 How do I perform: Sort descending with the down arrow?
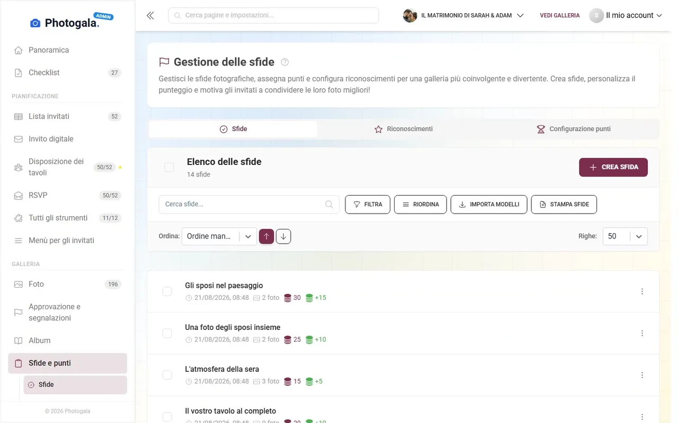283,236
